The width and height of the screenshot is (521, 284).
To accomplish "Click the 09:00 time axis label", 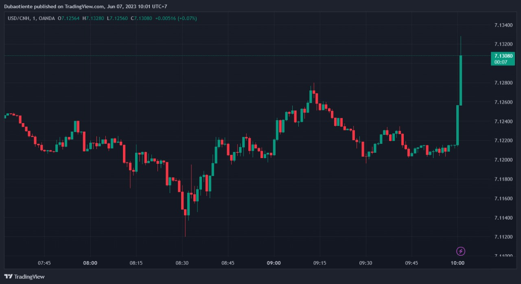I will pyautogui.click(x=274, y=263).
